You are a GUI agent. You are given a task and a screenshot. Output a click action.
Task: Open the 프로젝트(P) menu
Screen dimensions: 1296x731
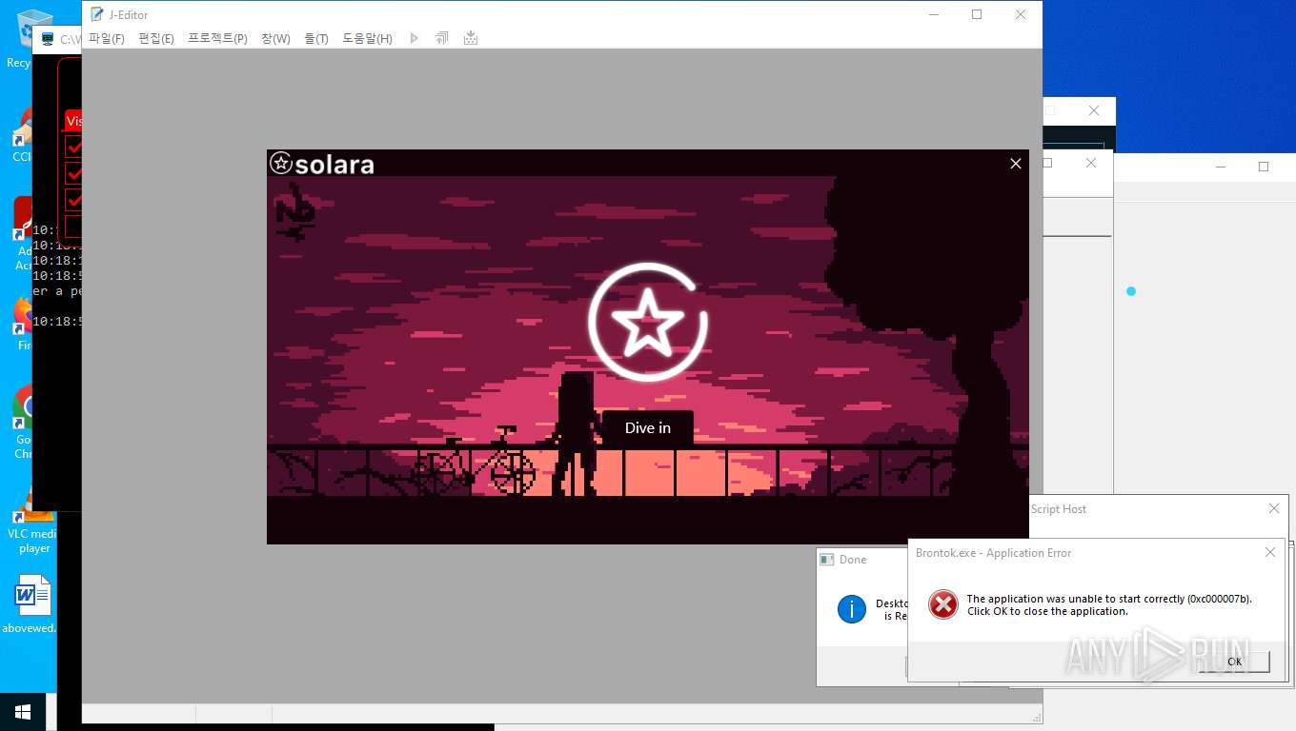[x=217, y=38]
